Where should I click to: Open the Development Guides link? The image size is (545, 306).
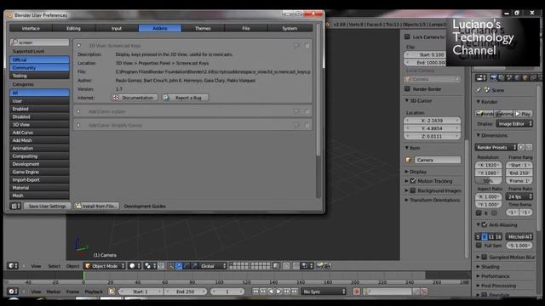(145, 206)
